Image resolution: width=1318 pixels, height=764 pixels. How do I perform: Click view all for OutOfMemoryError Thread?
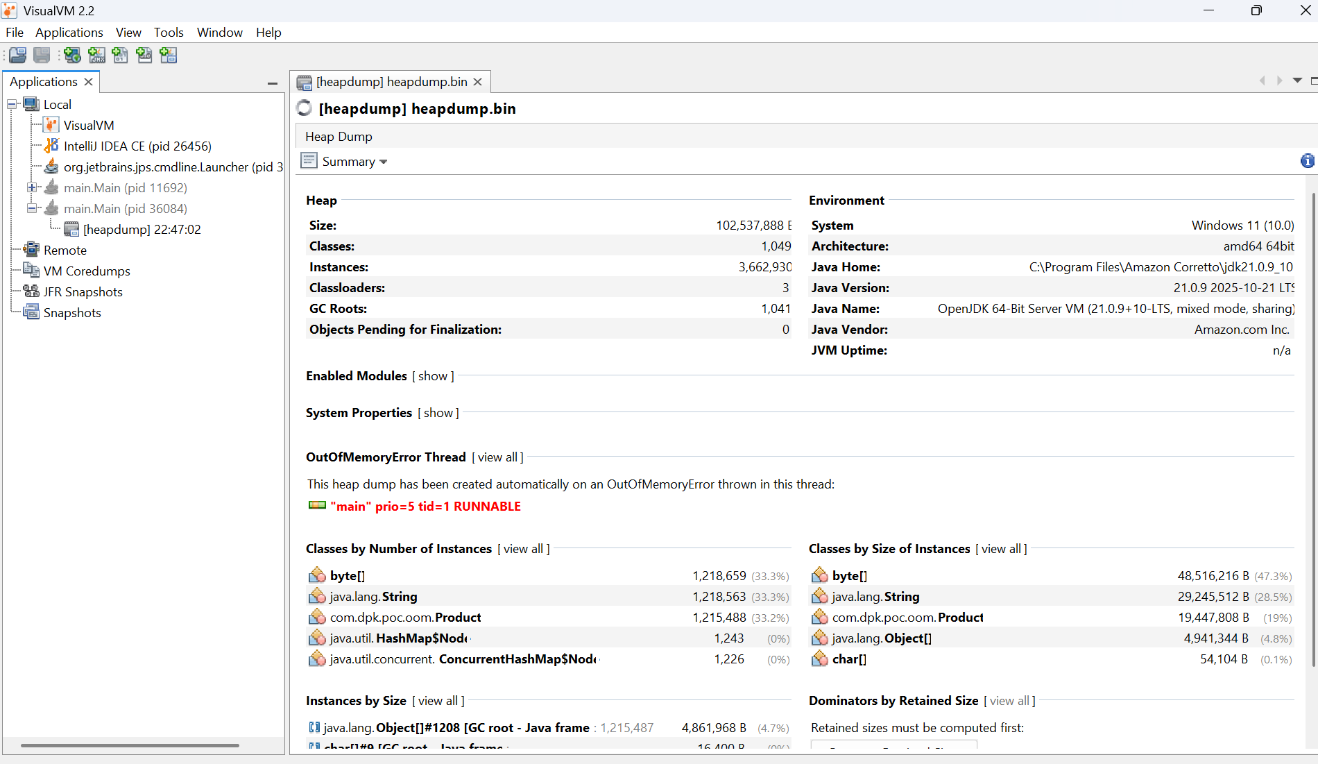(498, 457)
